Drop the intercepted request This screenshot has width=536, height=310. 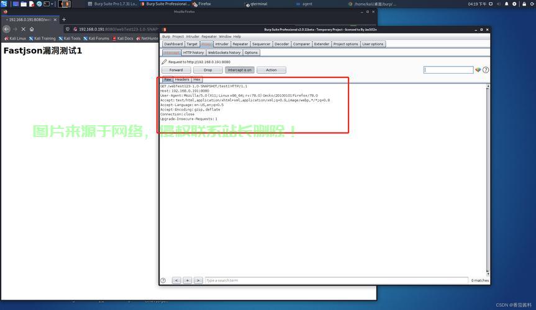point(208,70)
